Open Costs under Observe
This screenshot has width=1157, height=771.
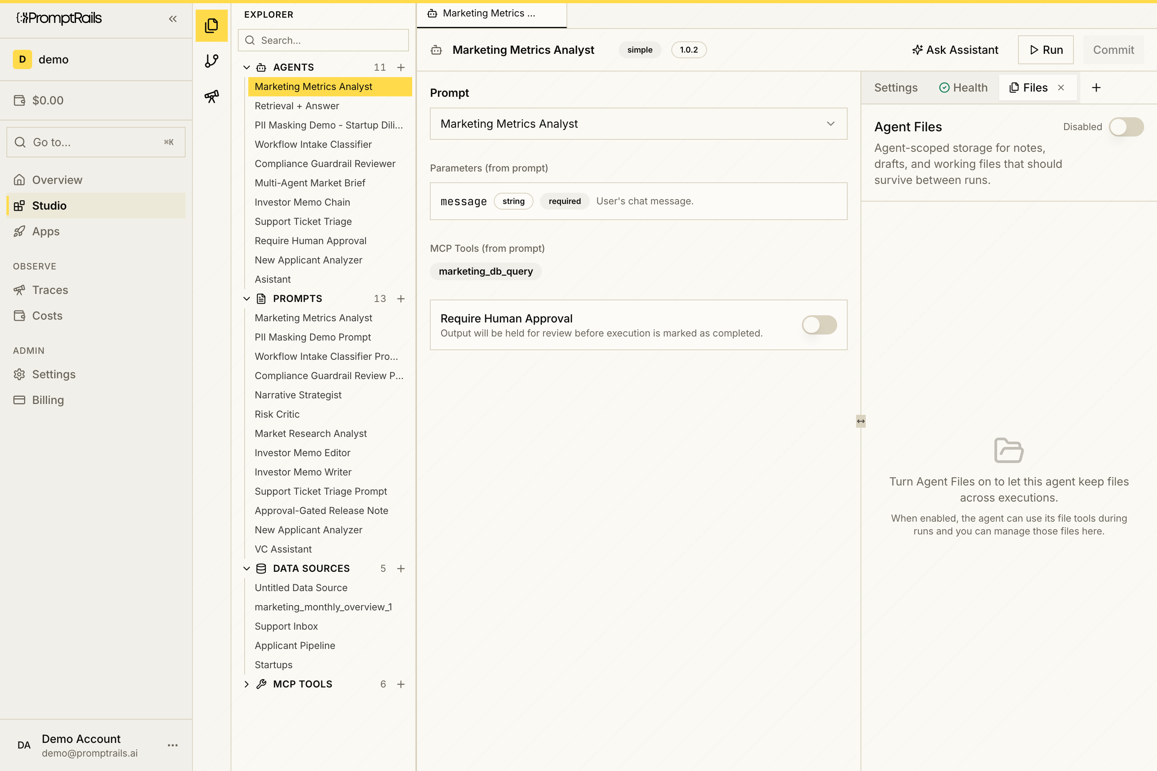coord(96,316)
